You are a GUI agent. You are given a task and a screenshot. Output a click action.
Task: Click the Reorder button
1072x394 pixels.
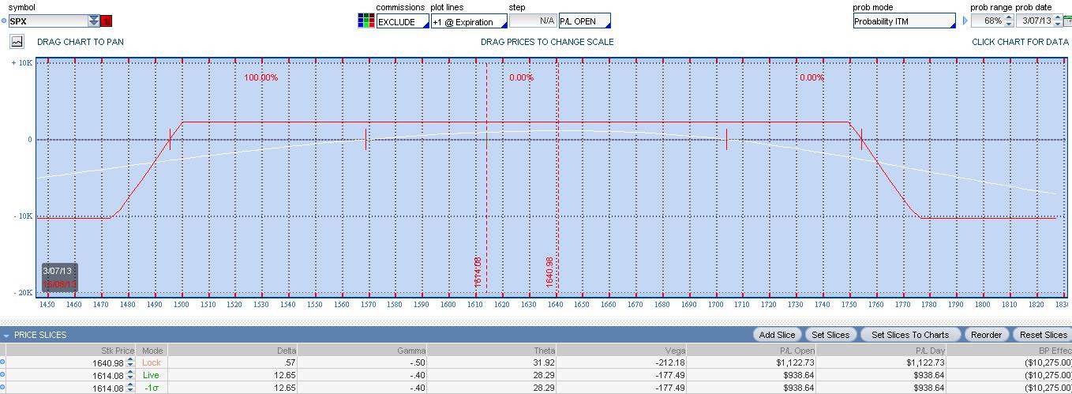click(985, 335)
